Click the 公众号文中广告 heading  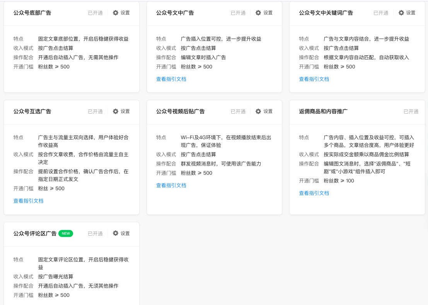point(175,13)
